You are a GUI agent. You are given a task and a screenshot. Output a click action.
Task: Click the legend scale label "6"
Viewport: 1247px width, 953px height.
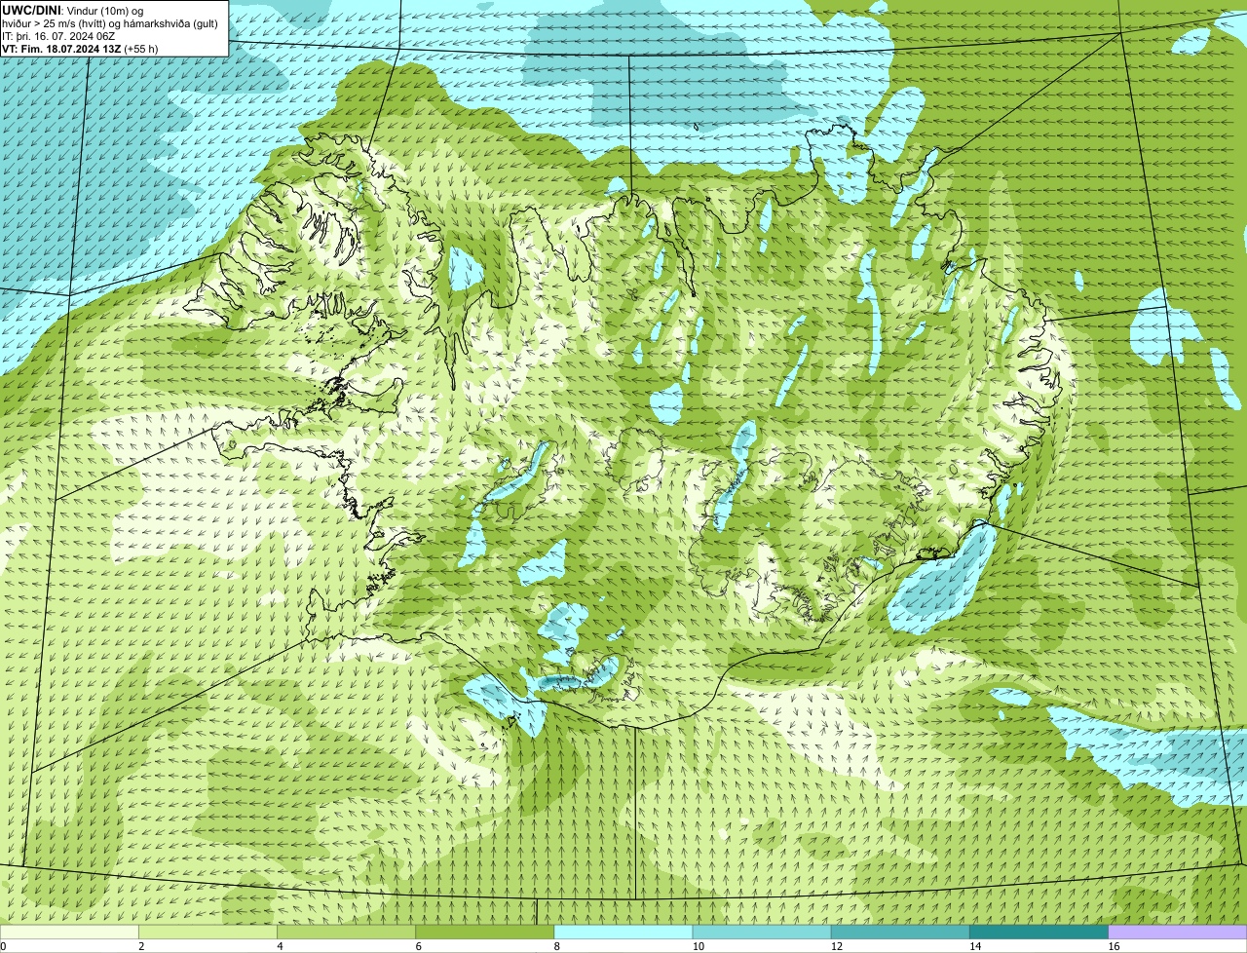coord(418,946)
